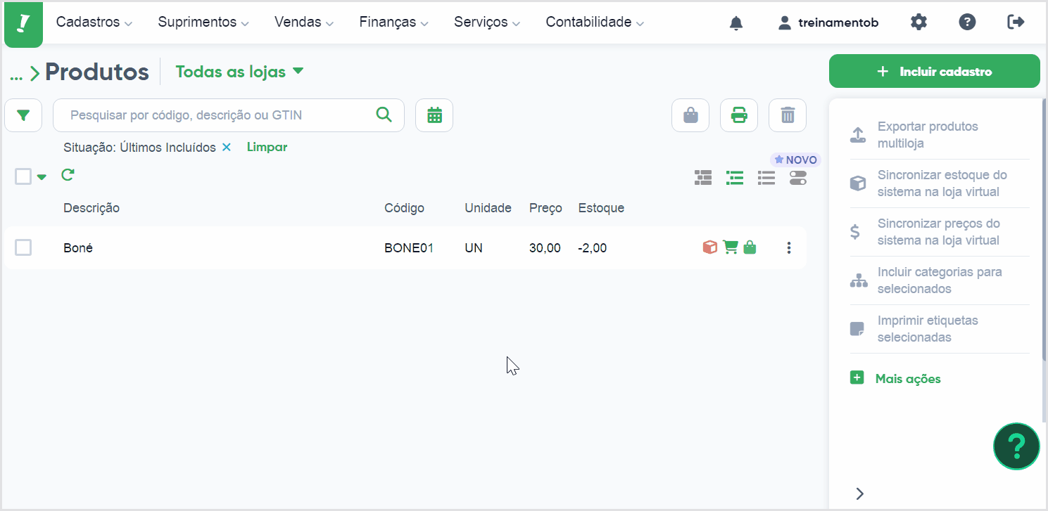Click the categories hierarchy icon
1048x511 pixels.
[859, 280]
